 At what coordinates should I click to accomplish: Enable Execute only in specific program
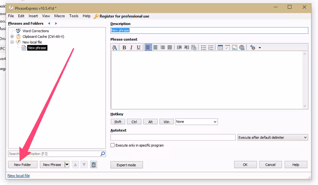click(112, 145)
